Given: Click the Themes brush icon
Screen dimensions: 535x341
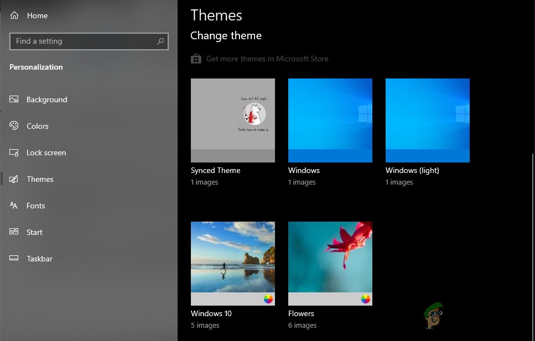Looking at the screenshot, I should pos(14,179).
